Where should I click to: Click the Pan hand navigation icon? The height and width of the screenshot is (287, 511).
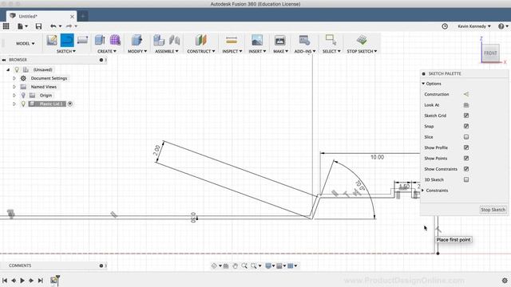pyautogui.click(x=235, y=265)
